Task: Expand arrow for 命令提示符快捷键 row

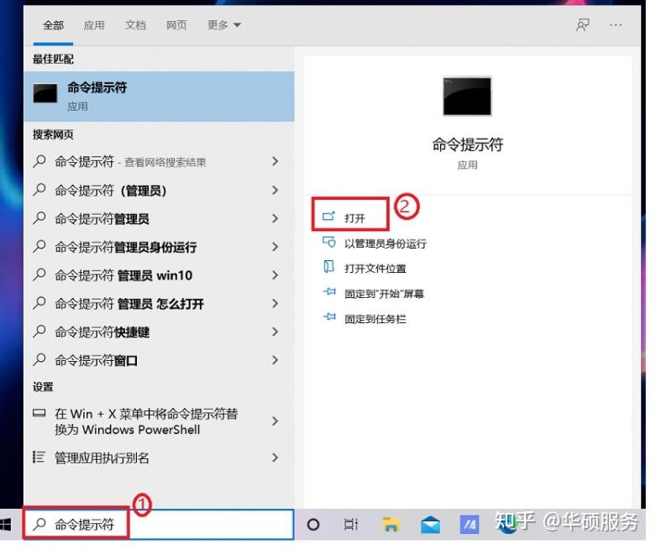Action: click(276, 332)
